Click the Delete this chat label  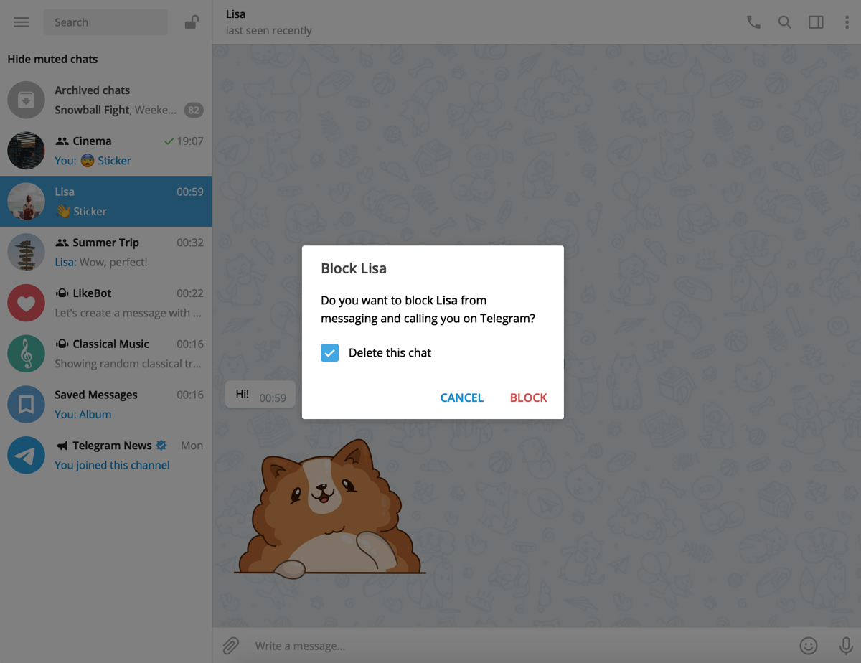390,353
